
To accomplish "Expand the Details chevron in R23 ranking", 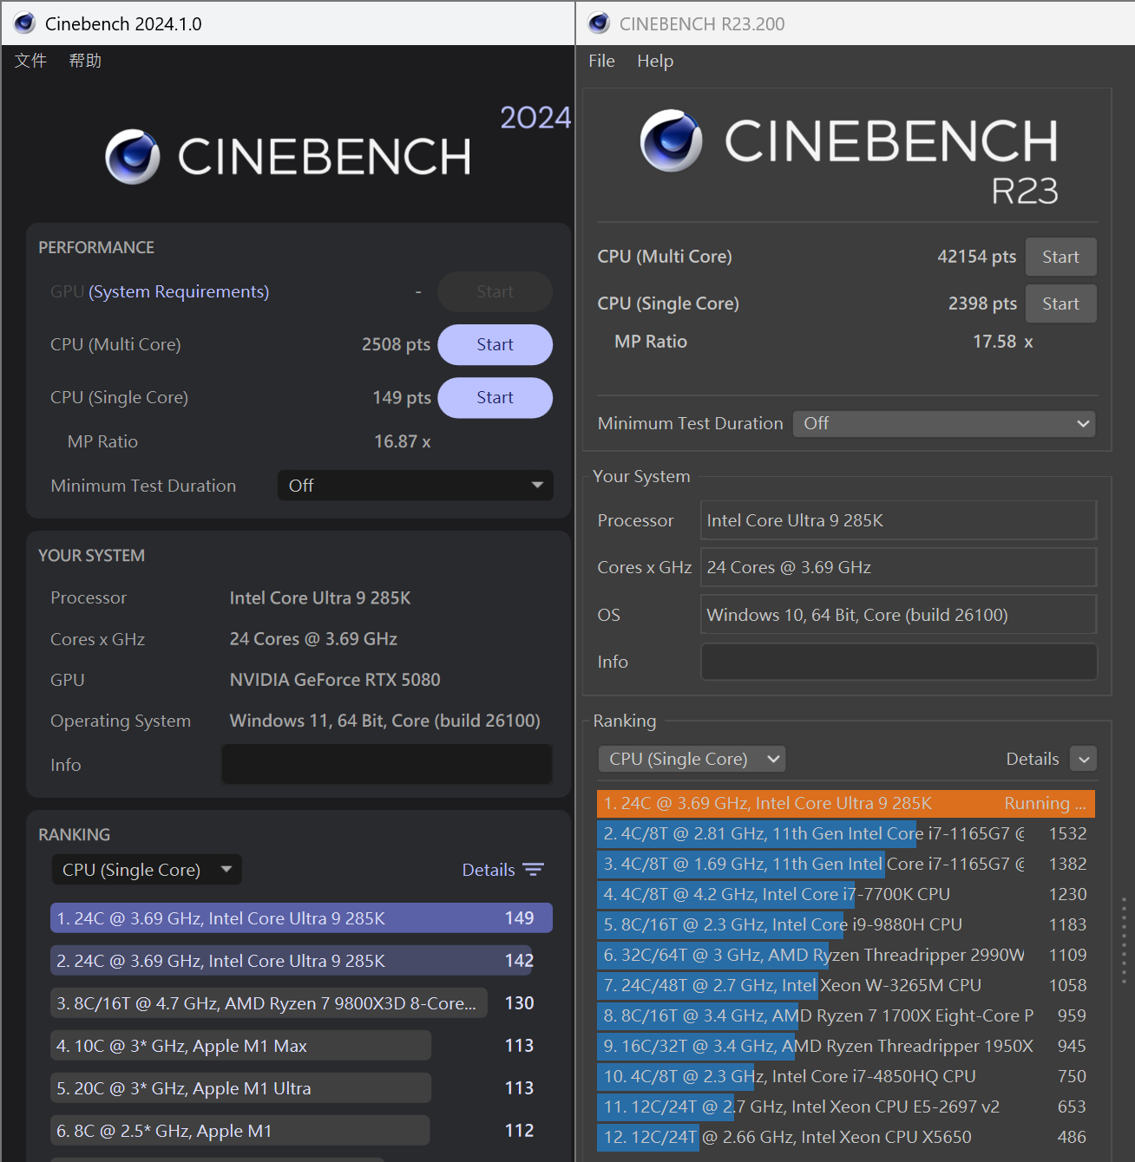I will click(1083, 759).
